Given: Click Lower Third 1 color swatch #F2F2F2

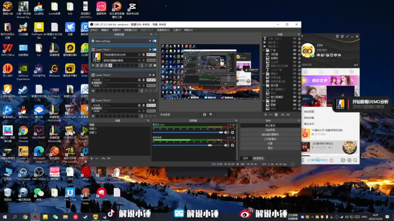Looking at the screenshot, I should click(151, 55).
